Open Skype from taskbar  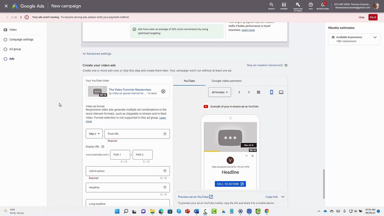click(179, 211)
